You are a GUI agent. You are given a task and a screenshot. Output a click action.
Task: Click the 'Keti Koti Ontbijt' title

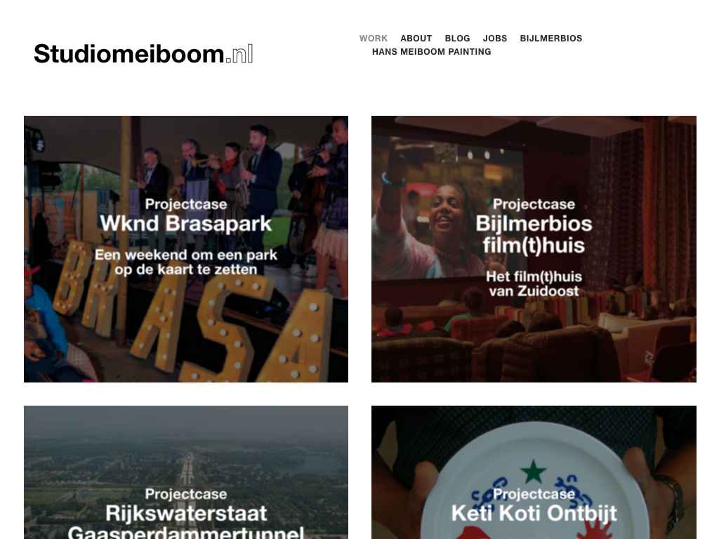[534, 513]
